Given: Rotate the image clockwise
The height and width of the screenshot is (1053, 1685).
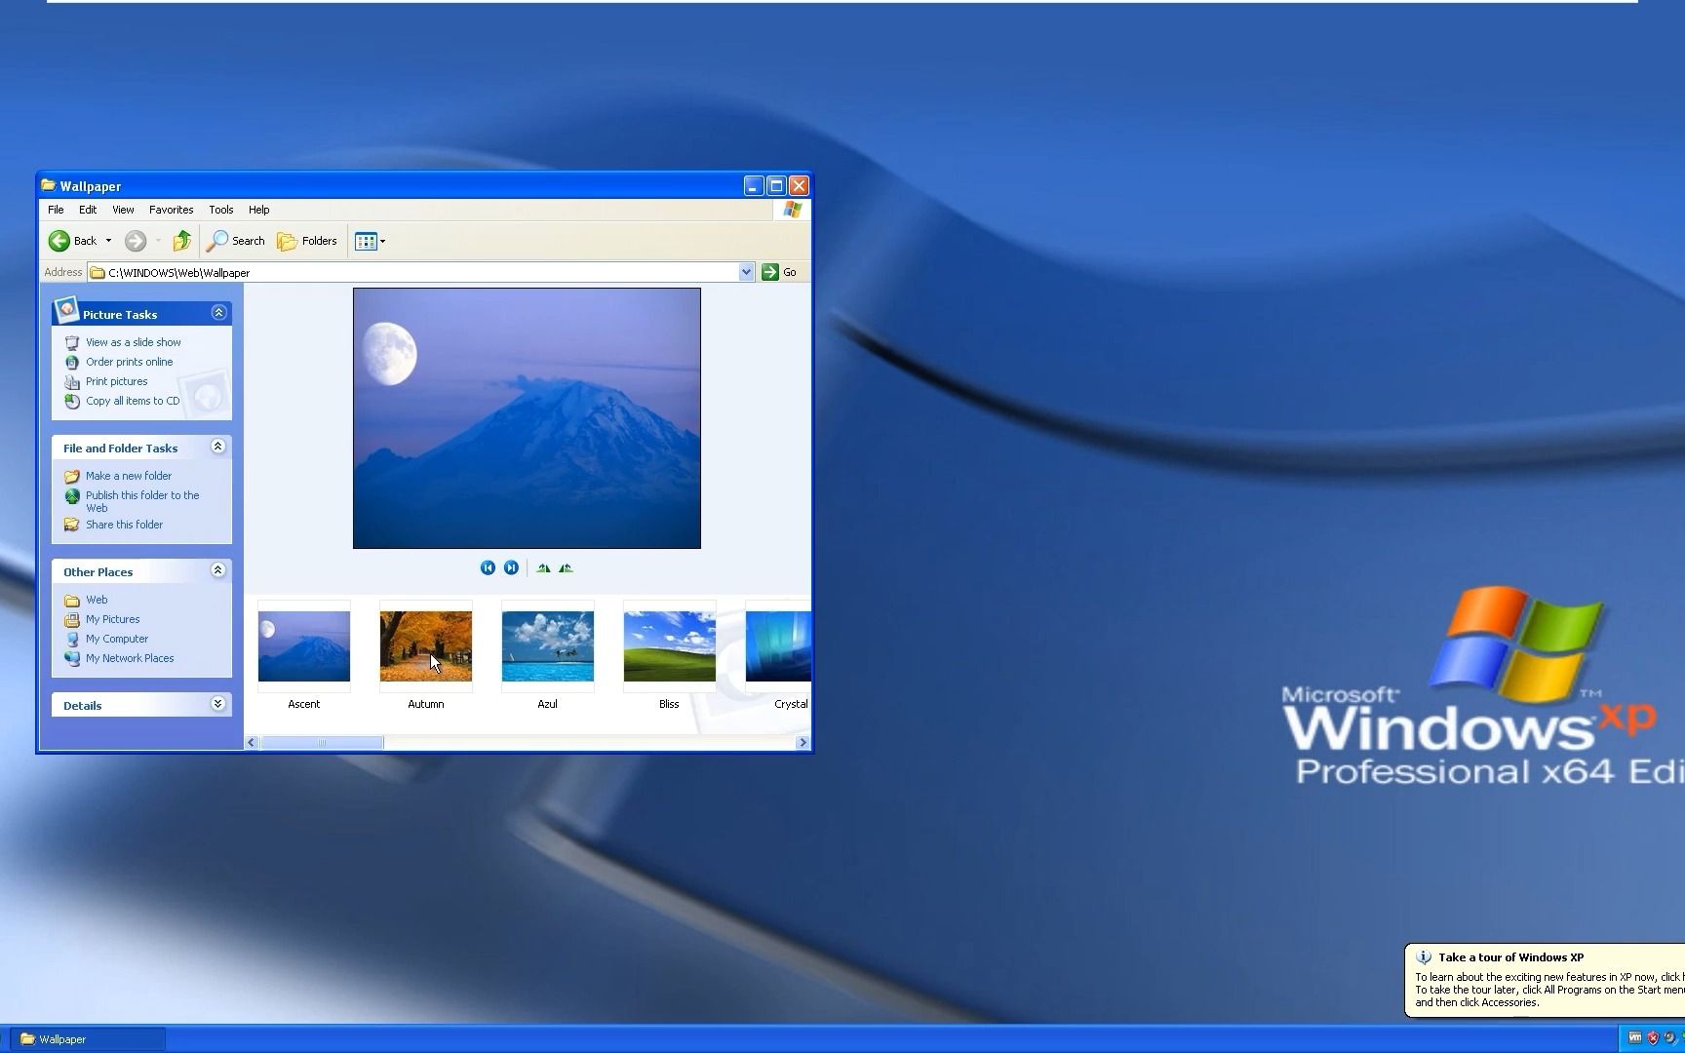Looking at the screenshot, I should [x=543, y=567].
